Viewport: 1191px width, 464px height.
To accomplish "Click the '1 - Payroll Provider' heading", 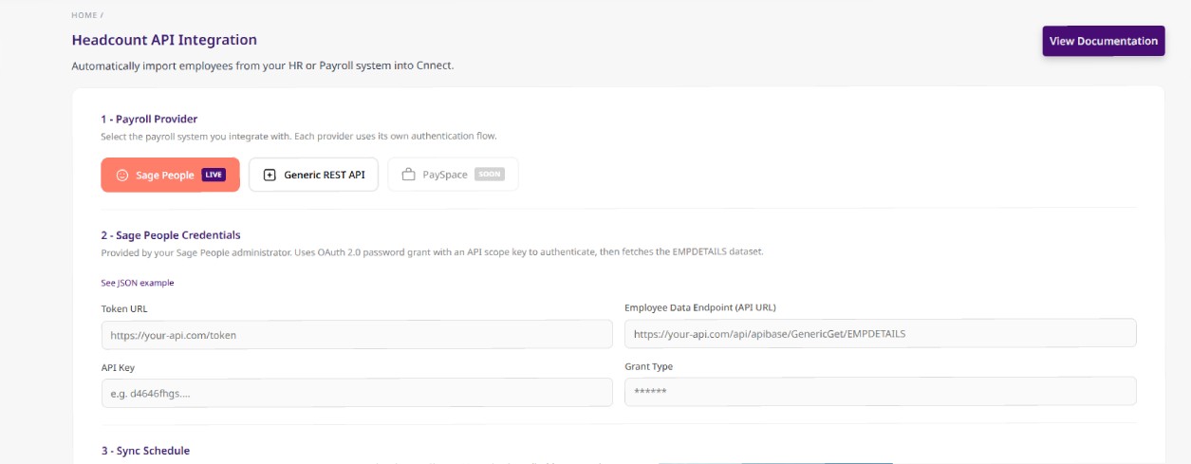I will pyautogui.click(x=149, y=119).
